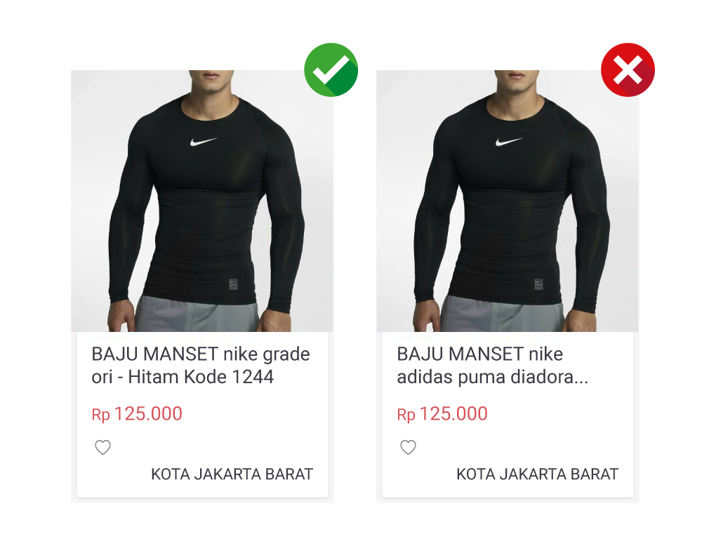Click left card's KOTA JAKARTA BARAT location
The height and width of the screenshot is (546, 702).
click(x=232, y=474)
